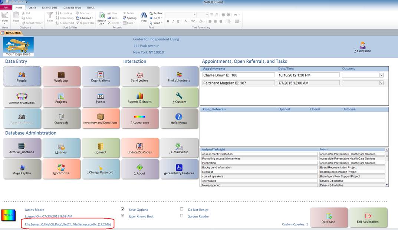Open the Queries administration button
The width and height of the screenshot is (398, 230).
click(x=61, y=148)
